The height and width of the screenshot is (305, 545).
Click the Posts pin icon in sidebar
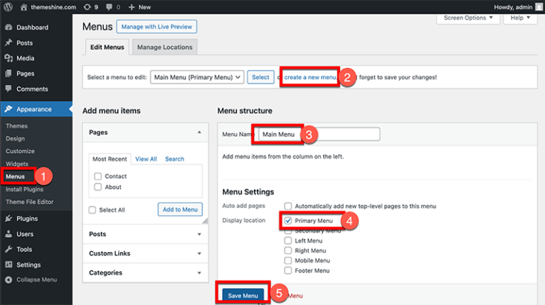click(x=8, y=43)
